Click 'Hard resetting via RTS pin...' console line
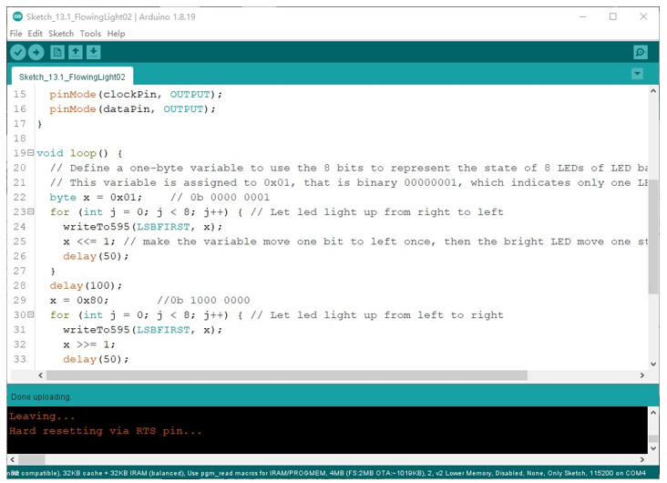 105,431
